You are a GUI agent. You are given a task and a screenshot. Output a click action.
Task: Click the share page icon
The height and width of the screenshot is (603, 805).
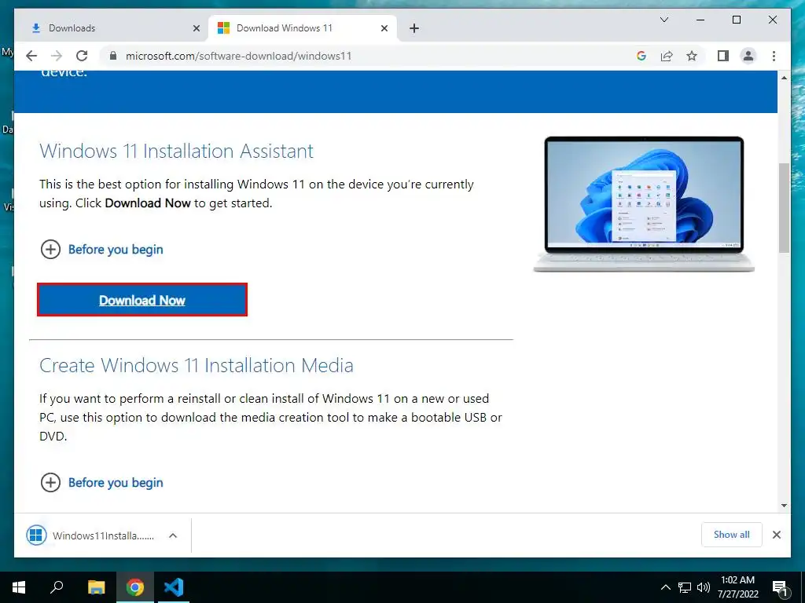coord(667,56)
